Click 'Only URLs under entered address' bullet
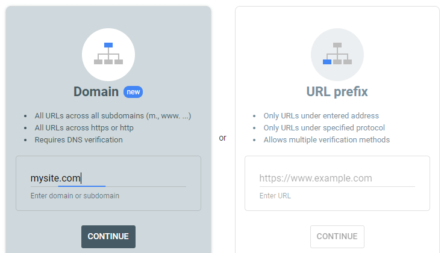The width and height of the screenshot is (444, 253). click(x=321, y=116)
